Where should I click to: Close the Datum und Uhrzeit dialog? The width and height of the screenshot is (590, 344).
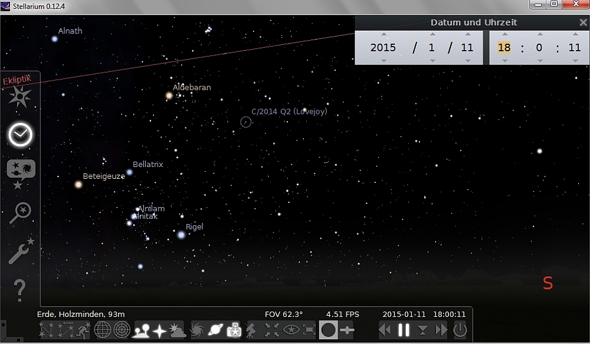[584, 22]
